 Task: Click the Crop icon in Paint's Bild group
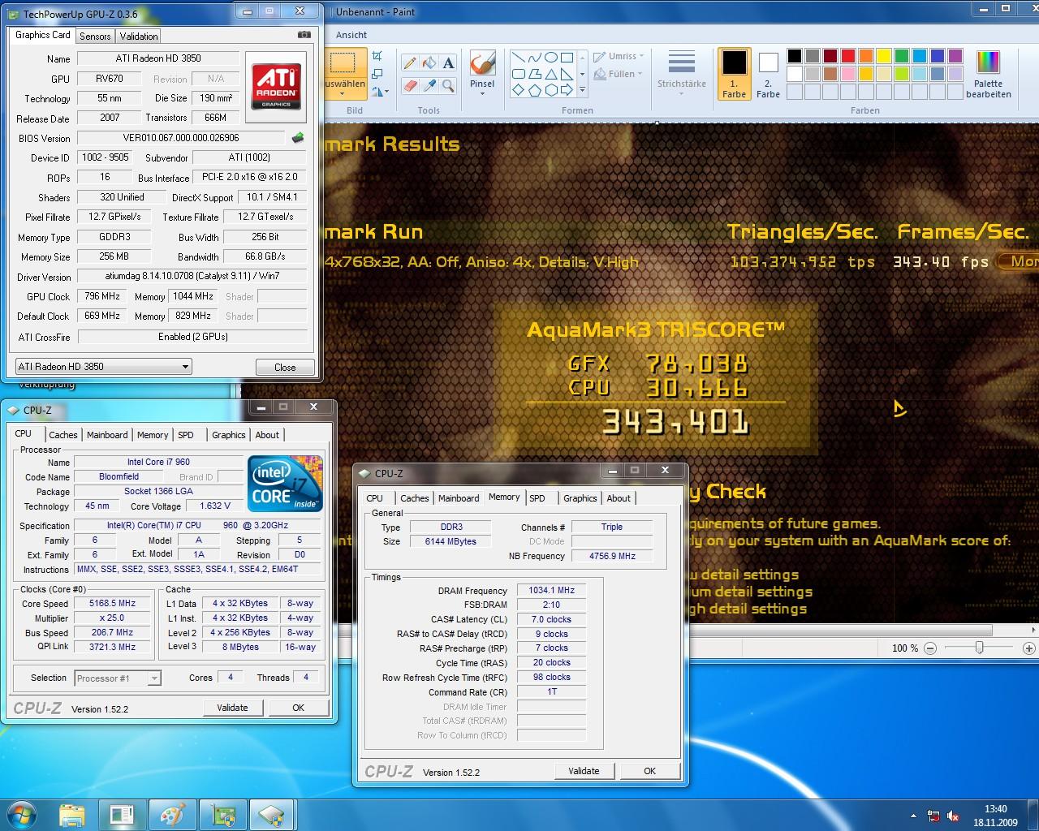tap(377, 55)
